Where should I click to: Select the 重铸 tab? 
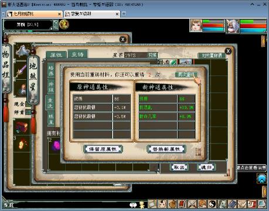(77, 54)
